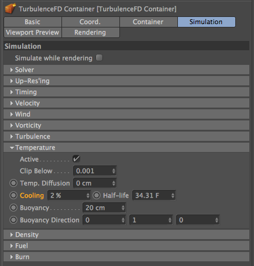Click the highlighted Cooling label

(x=32, y=195)
